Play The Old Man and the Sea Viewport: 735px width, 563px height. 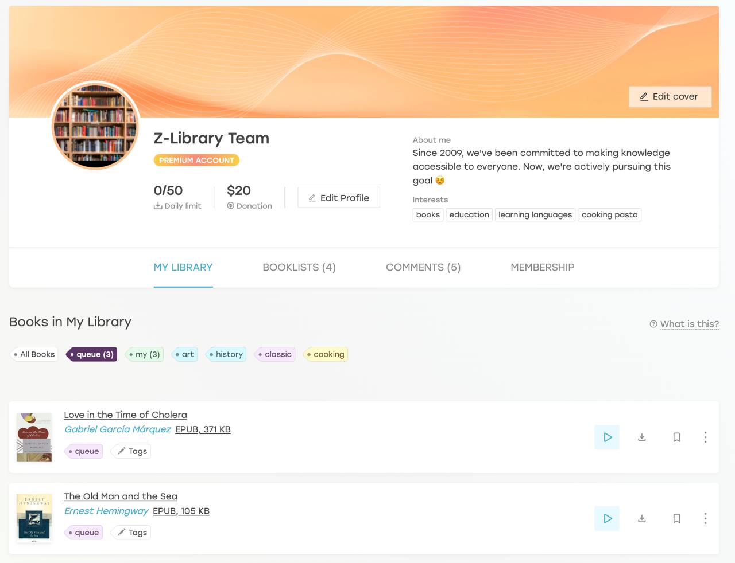[607, 519]
